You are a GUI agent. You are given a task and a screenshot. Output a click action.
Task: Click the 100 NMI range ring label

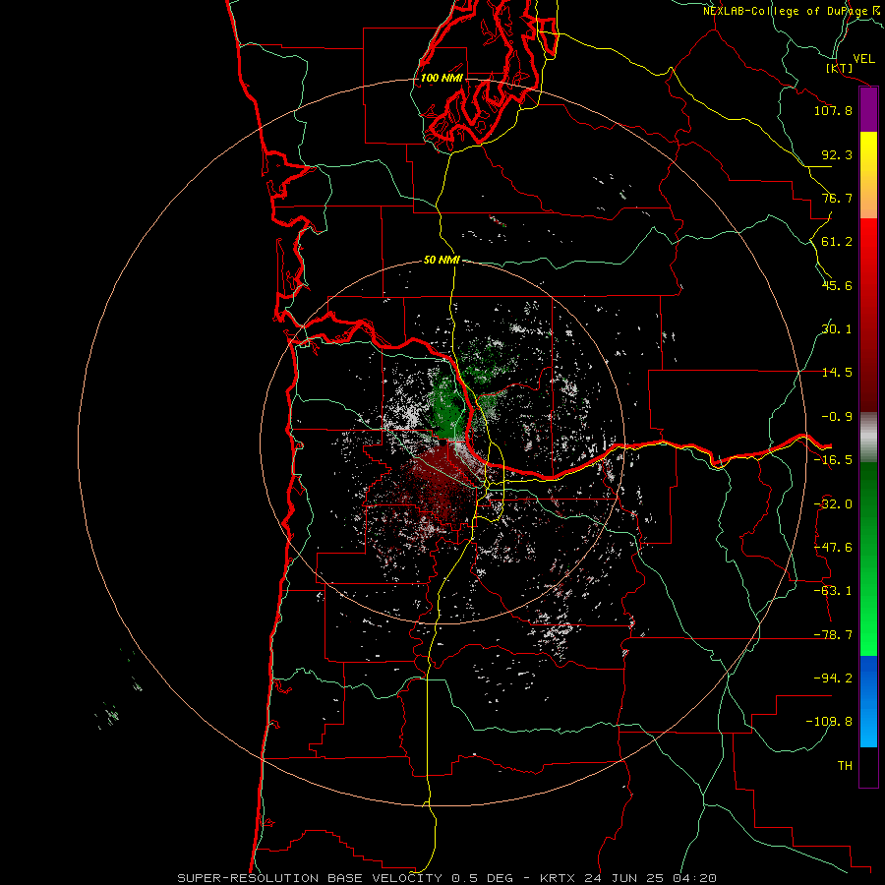click(442, 78)
